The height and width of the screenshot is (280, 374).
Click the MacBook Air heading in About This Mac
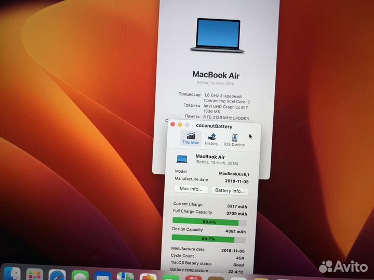pos(216,75)
